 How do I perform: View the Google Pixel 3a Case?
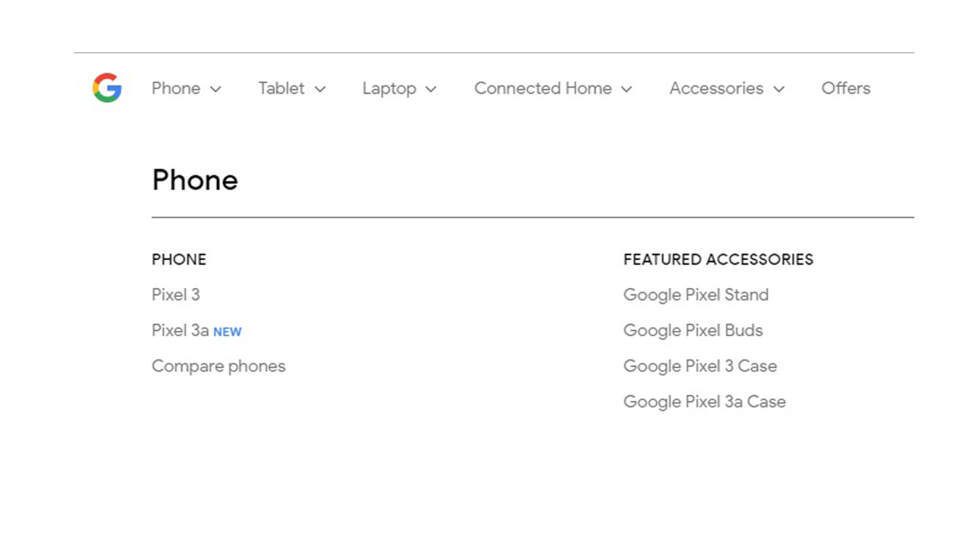704,401
